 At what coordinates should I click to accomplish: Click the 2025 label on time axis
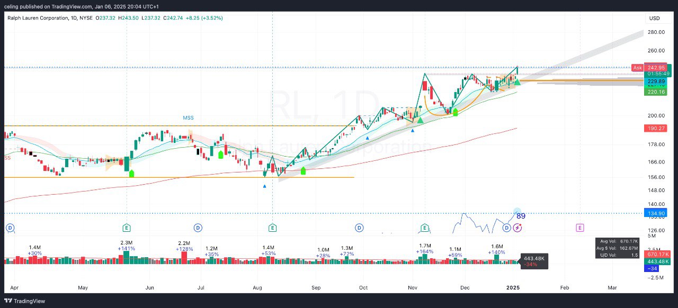pyautogui.click(x=513, y=287)
